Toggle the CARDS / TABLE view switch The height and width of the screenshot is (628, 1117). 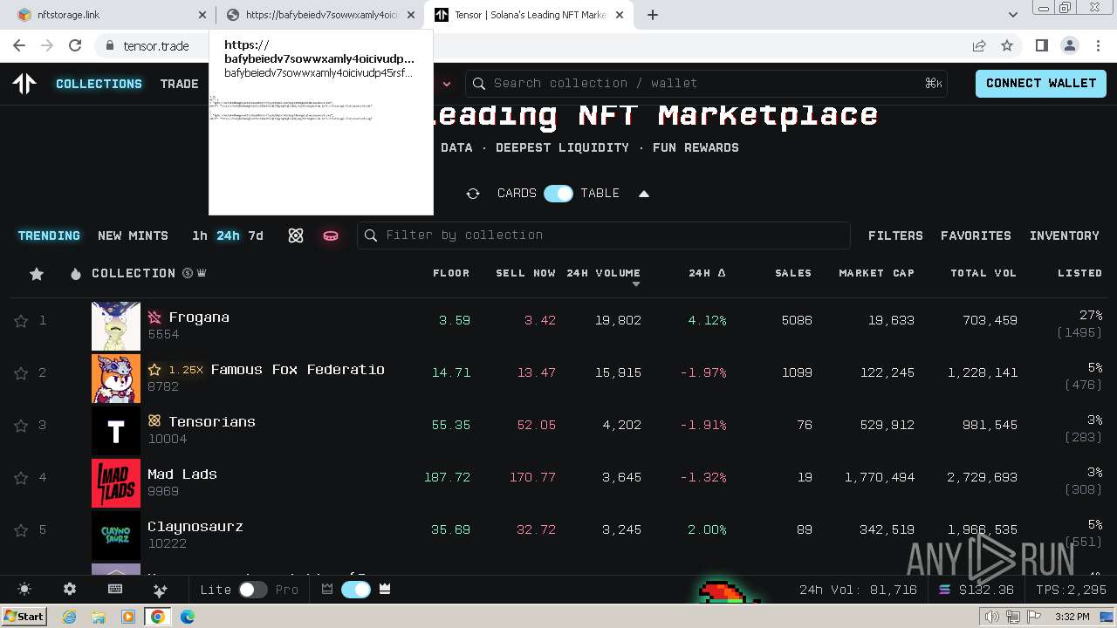558,194
